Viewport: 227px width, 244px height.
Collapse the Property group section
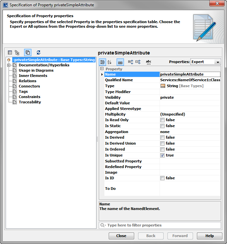pos(102,69)
